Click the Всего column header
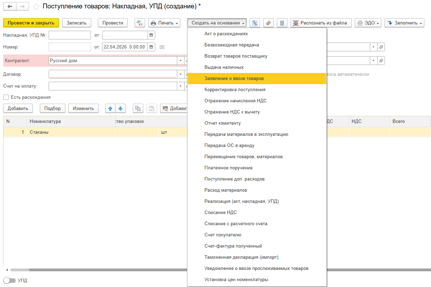The image size is (431, 287). (410, 122)
